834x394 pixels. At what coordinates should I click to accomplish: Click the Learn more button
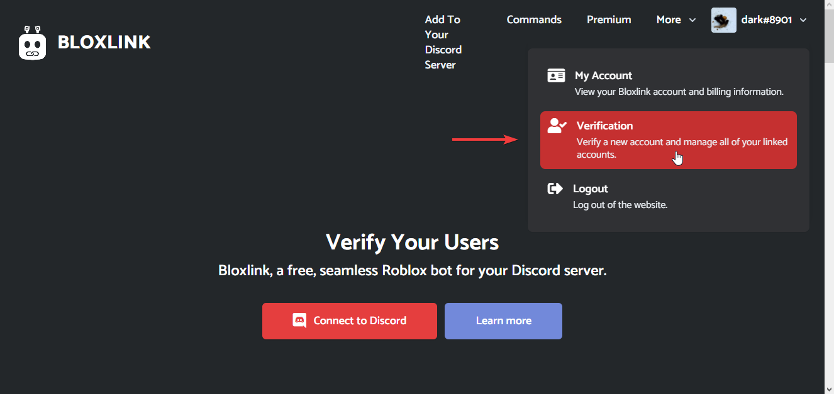click(503, 321)
